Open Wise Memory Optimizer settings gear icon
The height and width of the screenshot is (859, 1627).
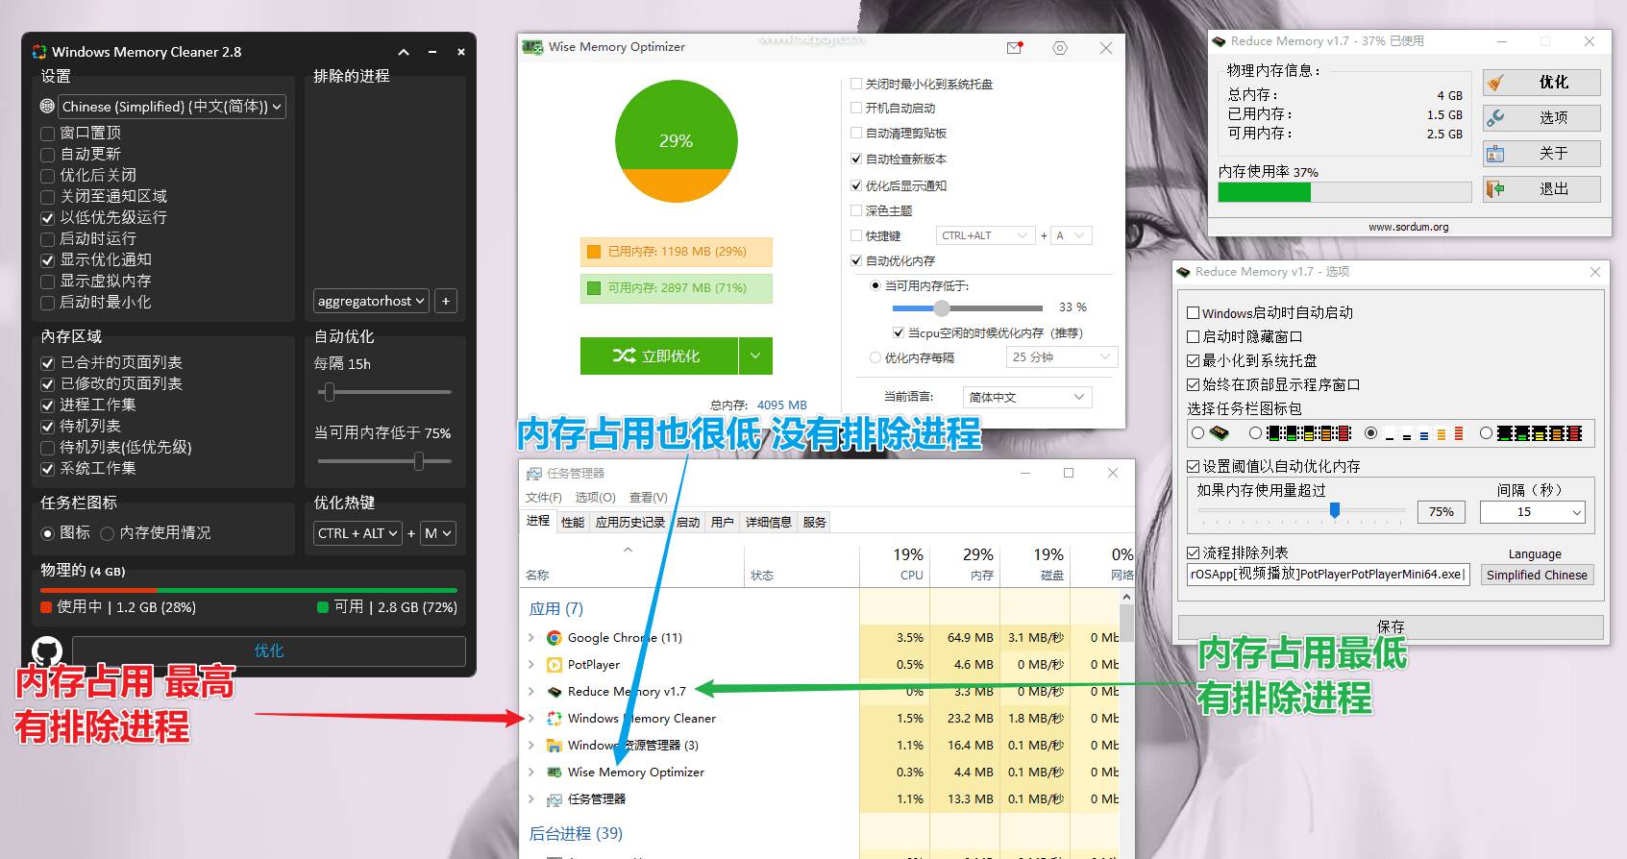(x=1060, y=48)
